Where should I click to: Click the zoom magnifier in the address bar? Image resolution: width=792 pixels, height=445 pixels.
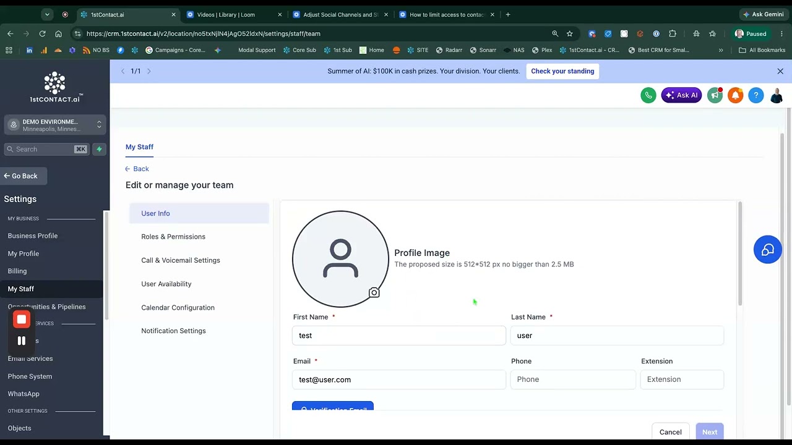[555, 34]
